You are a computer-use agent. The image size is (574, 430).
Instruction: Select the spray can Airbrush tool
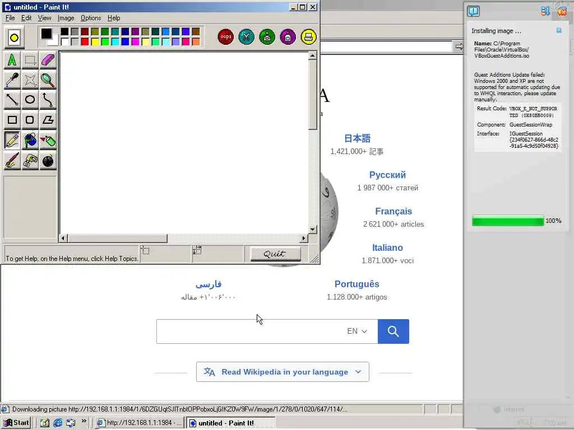(x=48, y=141)
